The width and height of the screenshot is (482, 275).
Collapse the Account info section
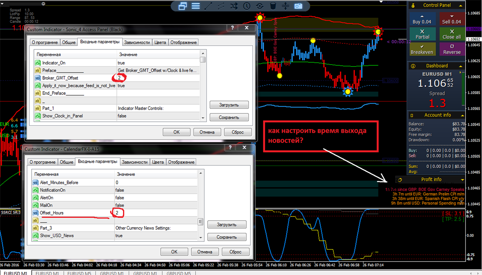(x=462, y=115)
